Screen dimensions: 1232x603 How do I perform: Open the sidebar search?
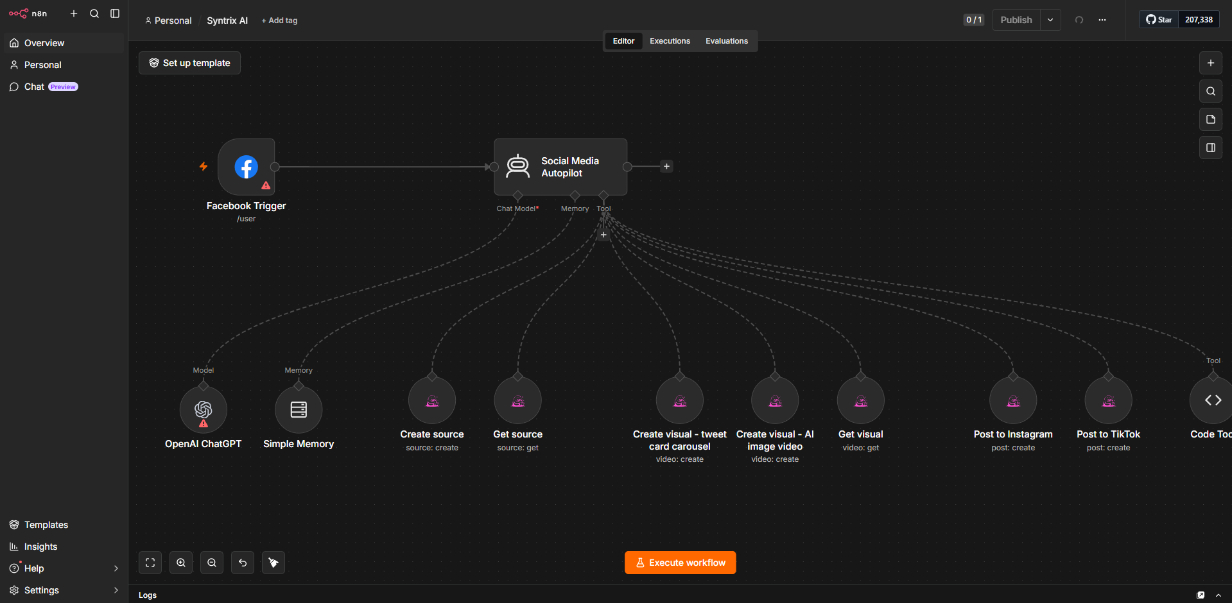click(94, 13)
